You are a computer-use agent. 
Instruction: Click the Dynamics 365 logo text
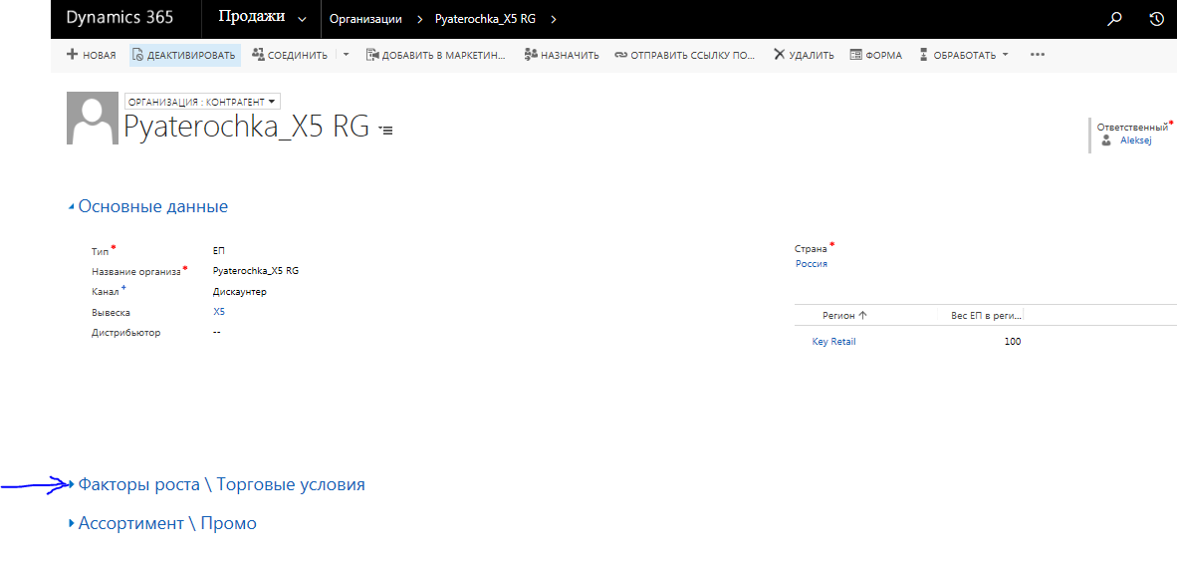pyautogui.click(x=120, y=18)
